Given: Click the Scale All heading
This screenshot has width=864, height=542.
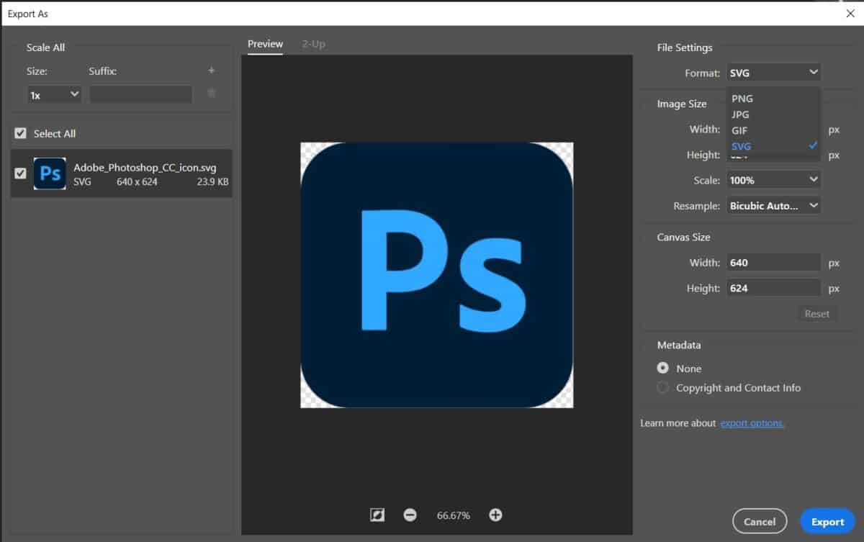Looking at the screenshot, I should click(45, 48).
